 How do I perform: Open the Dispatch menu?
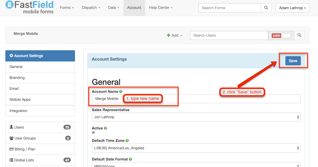point(91,8)
